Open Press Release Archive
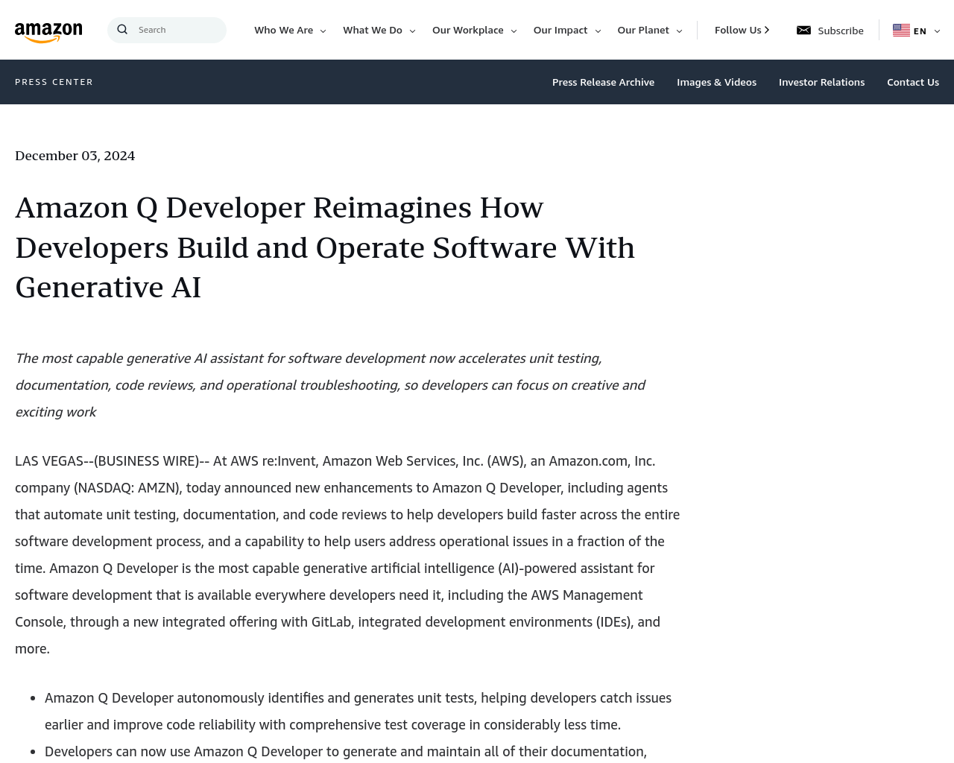Screen dimensions: 954x763 point(603,82)
